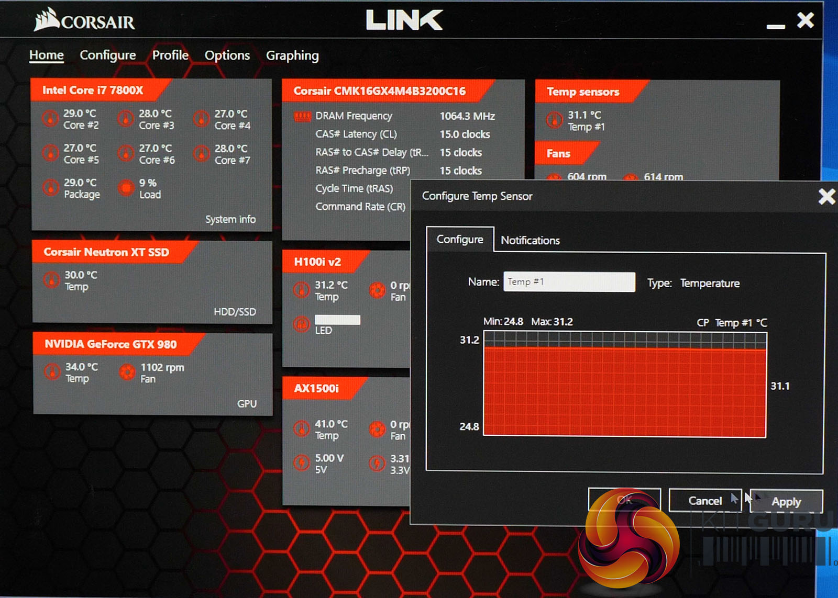Open the Home tab
This screenshot has height=598, width=838.
pyautogui.click(x=47, y=55)
